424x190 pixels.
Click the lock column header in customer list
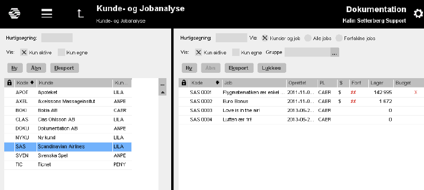(x=9, y=83)
